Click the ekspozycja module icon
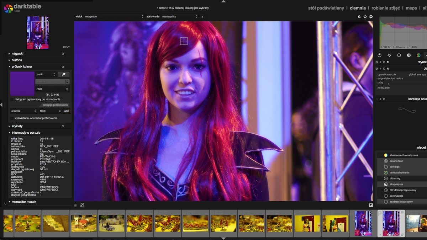This screenshot has width=427, height=240. tap(386, 184)
